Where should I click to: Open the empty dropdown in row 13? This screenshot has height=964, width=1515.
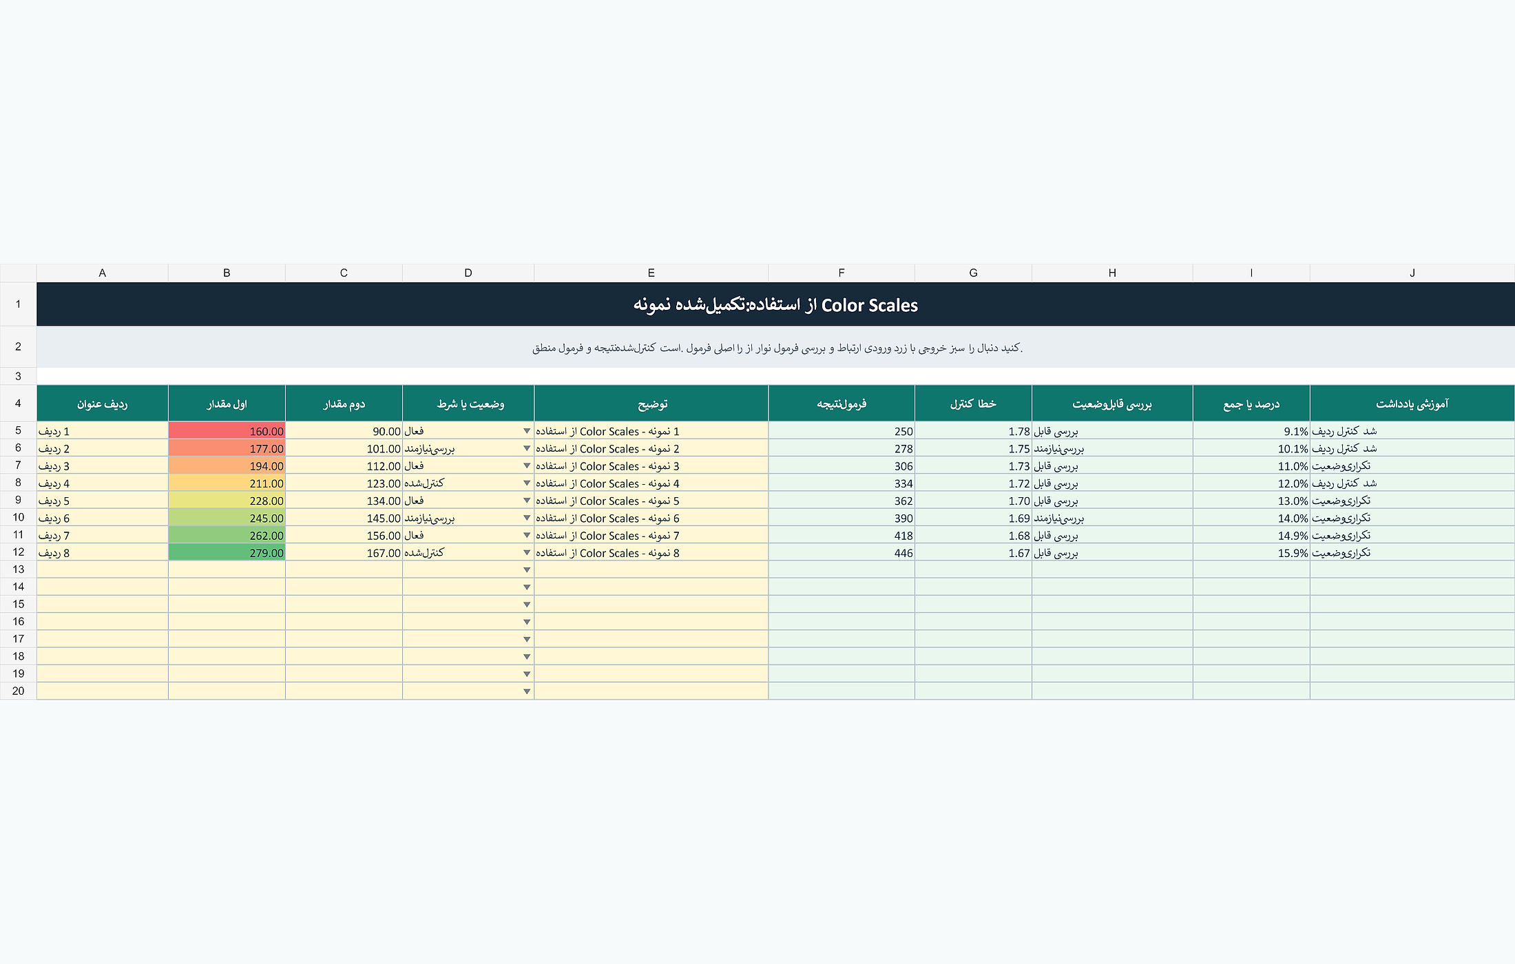tap(527, 570)
